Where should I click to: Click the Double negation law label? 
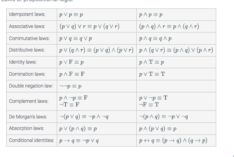tap(31, 86)
